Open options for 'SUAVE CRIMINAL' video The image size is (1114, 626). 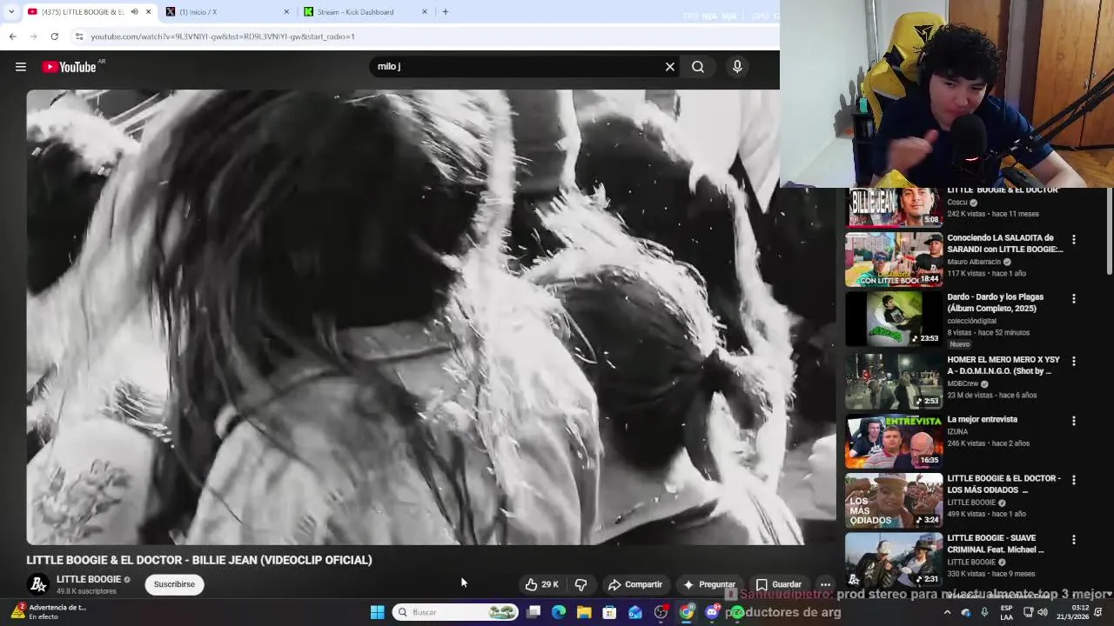(x=1073, y=540)
